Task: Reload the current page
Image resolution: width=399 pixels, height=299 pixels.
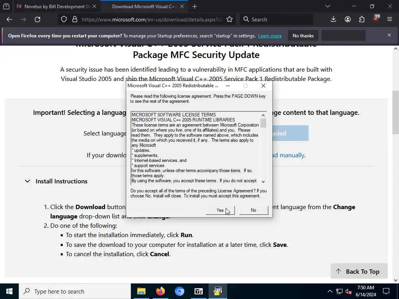Action: [x=37, y=19]
